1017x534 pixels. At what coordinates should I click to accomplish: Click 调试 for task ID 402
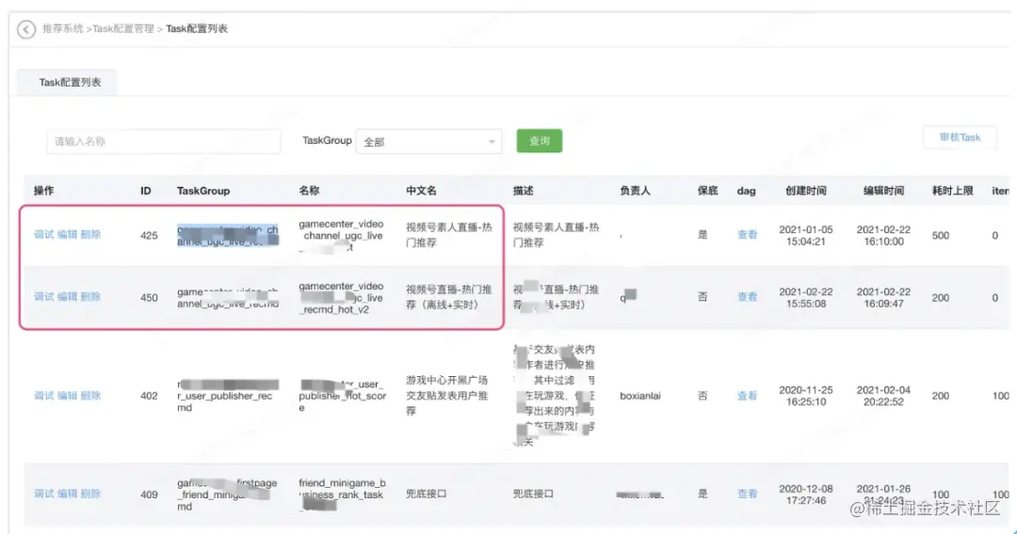pyautogui.click(x=43, y=396)
